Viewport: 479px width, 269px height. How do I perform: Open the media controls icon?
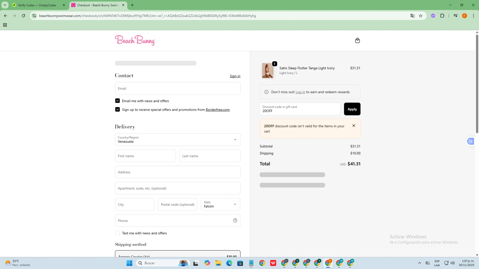(x=455, y=16)
